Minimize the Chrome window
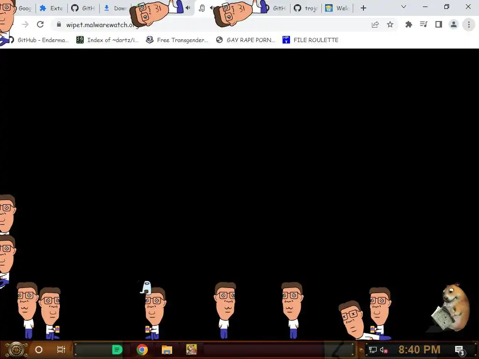 pos(425,7)
